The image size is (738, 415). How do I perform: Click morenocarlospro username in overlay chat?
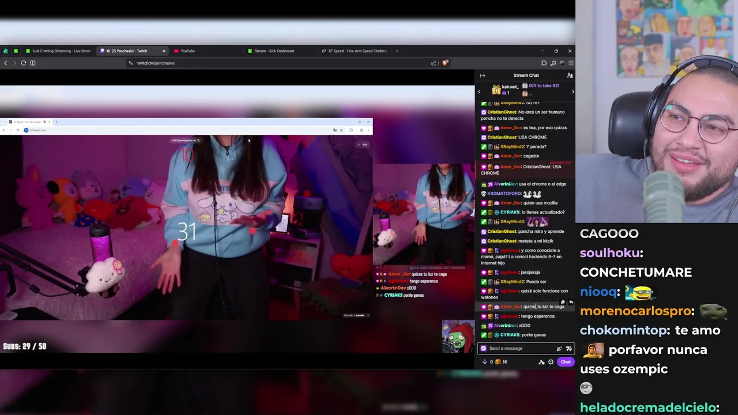pyautogui.click(x=635, y=311)
